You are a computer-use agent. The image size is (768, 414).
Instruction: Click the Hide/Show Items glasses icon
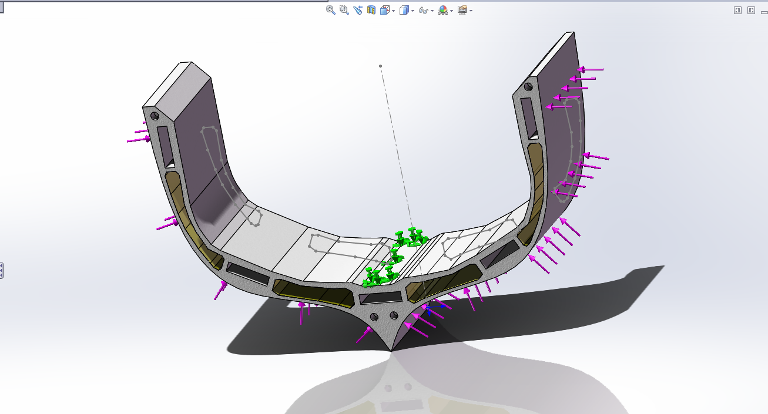click(424, 11)
